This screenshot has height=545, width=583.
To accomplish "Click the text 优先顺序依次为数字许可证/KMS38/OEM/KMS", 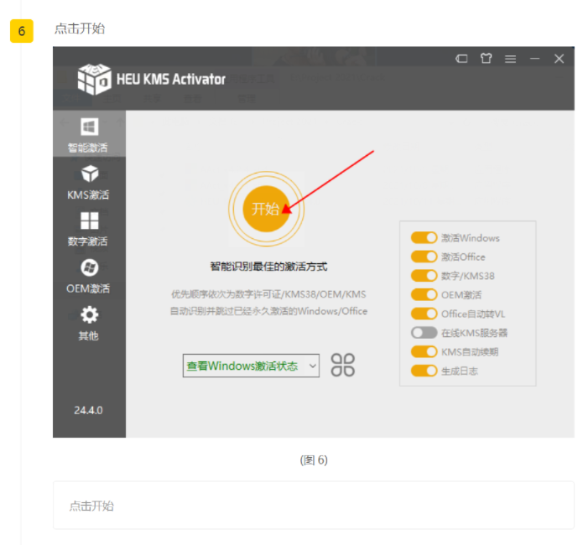I will [x=268, y=294].
